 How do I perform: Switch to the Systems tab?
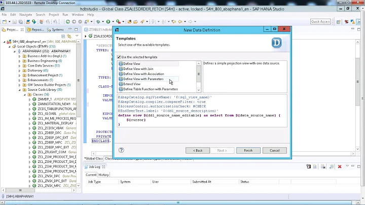pyautogui.click(x=55, y=29)
